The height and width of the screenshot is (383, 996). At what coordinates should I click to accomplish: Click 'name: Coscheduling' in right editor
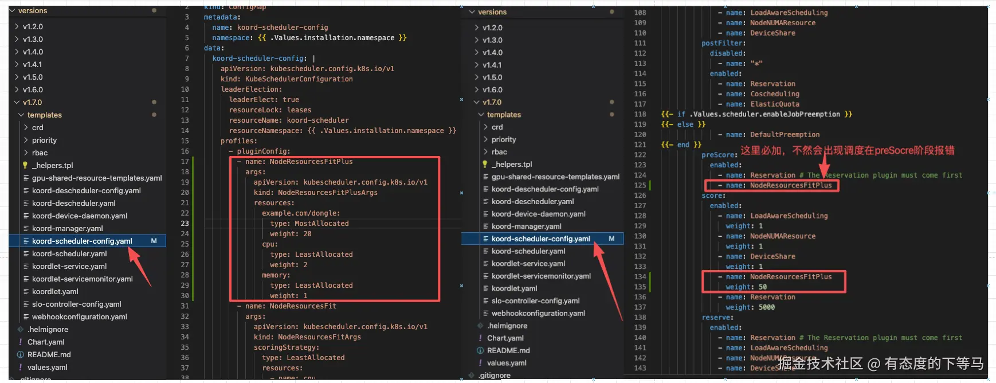coord(763,94)
